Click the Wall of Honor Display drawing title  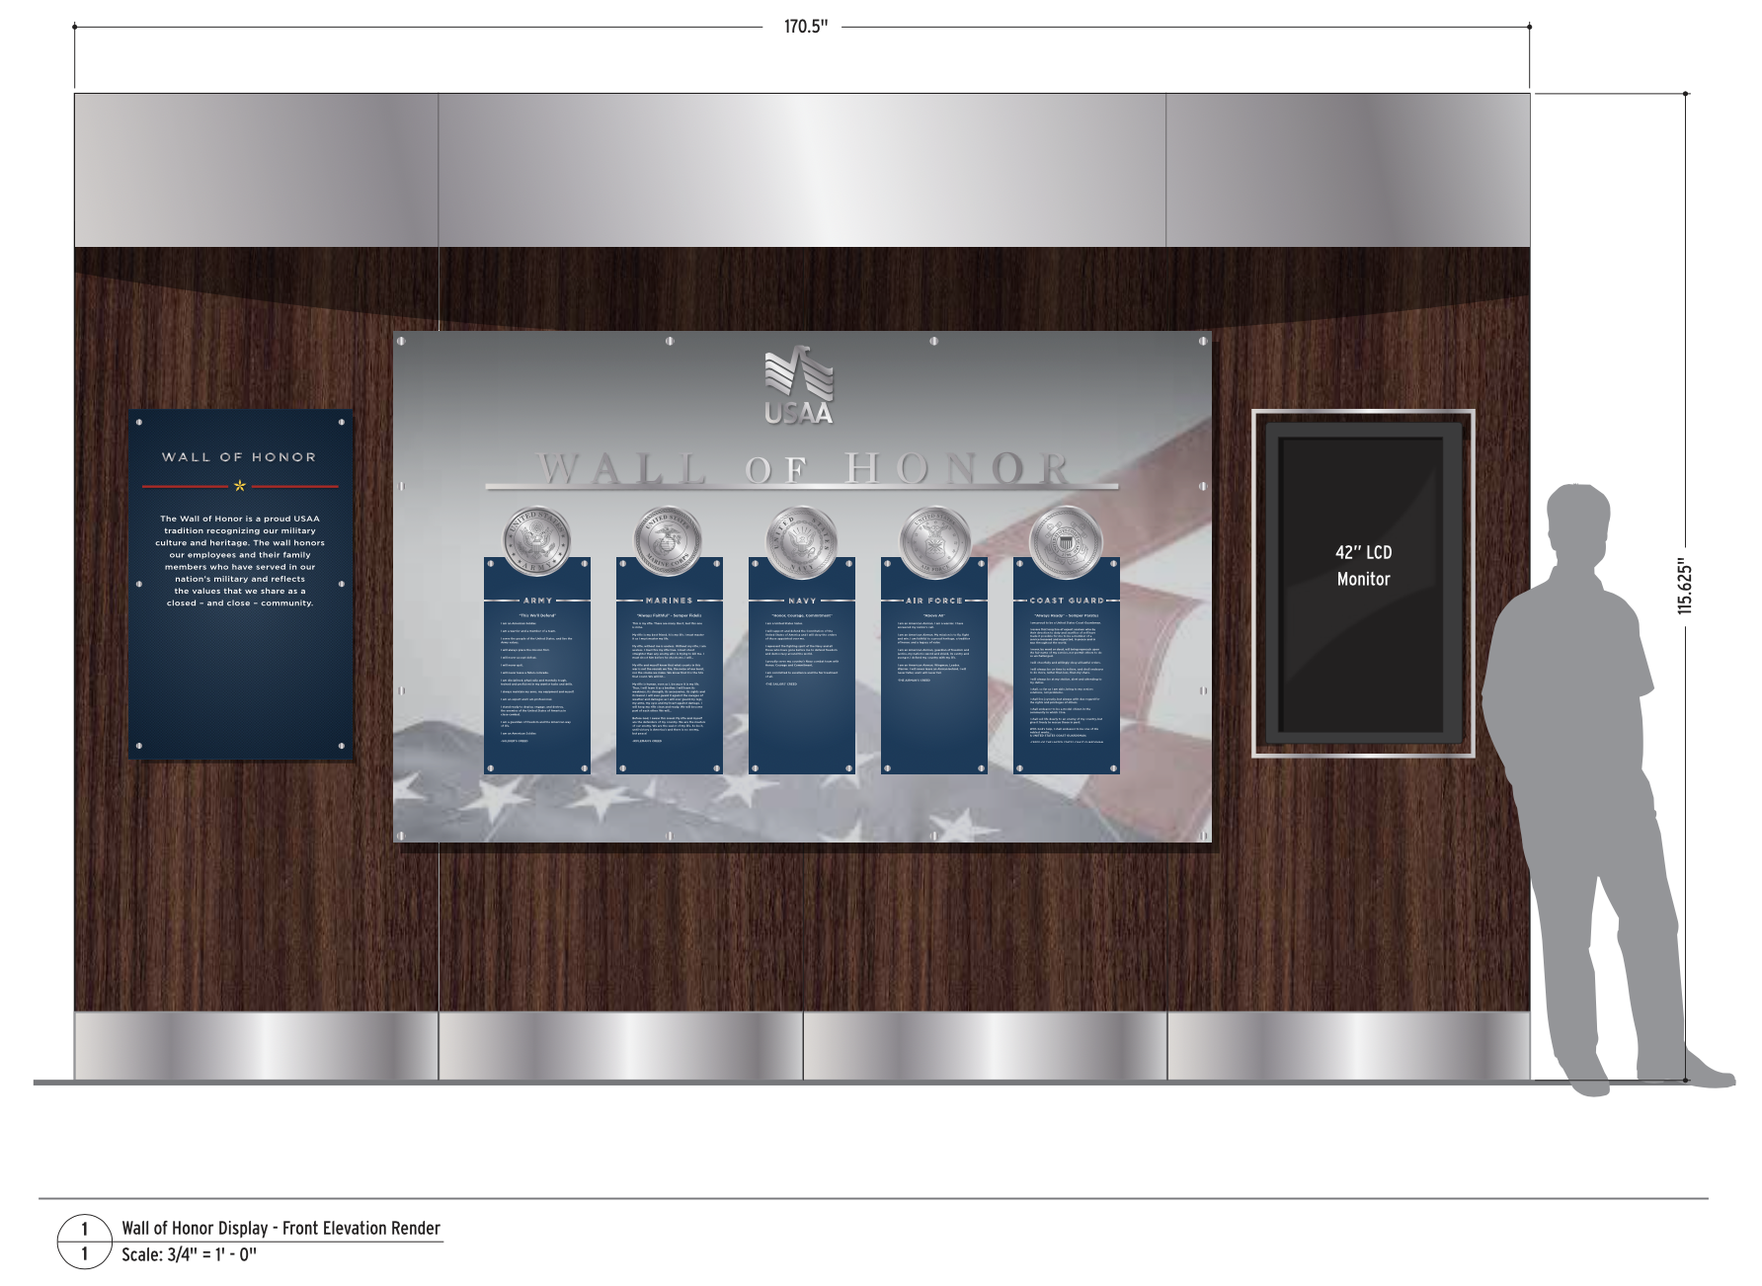(280, 1228)
